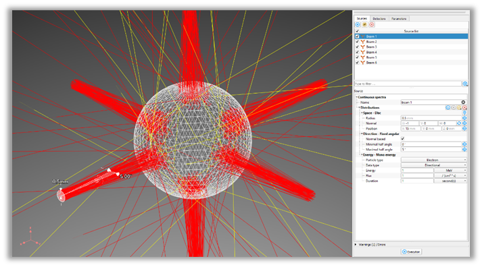This screenshot has width=482, height=267.
Task: Click the Position X value field
Action: point(410,129)
